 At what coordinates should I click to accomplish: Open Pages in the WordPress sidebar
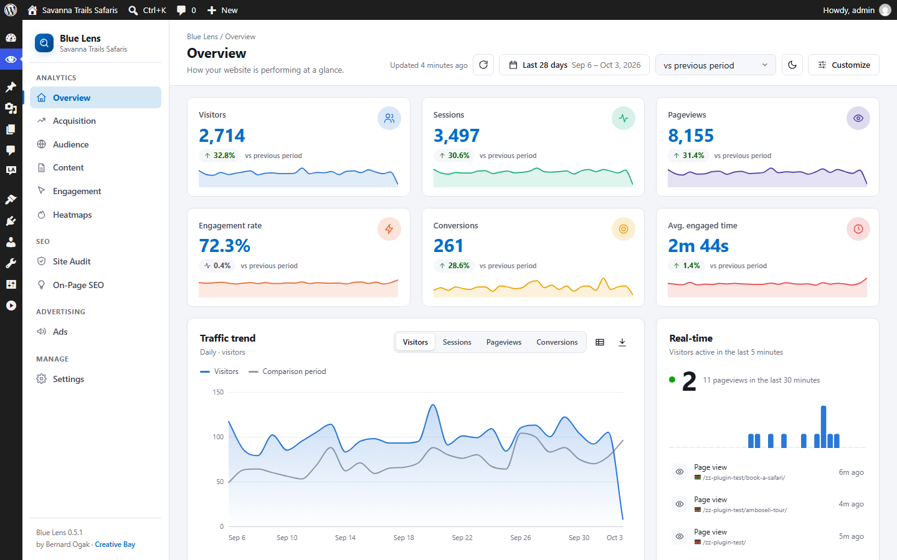point(11,129)
